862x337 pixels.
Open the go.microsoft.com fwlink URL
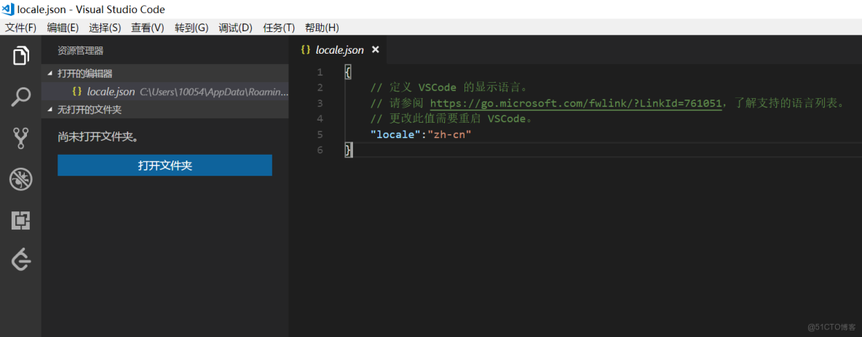click(576, 103)
